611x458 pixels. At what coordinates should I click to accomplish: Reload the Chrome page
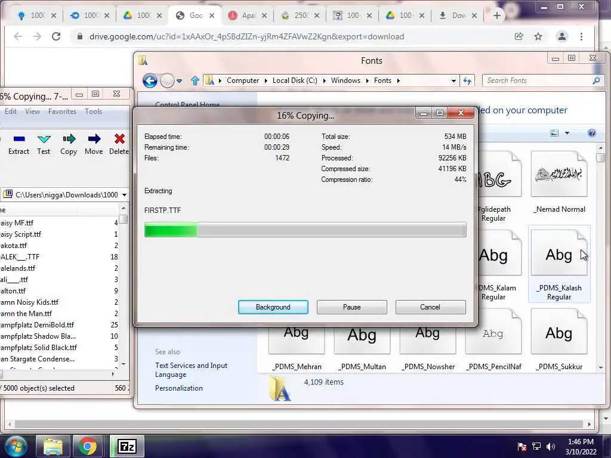pos(56,36)
